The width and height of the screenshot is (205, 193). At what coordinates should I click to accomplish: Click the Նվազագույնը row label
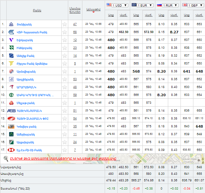coord(11,168)
